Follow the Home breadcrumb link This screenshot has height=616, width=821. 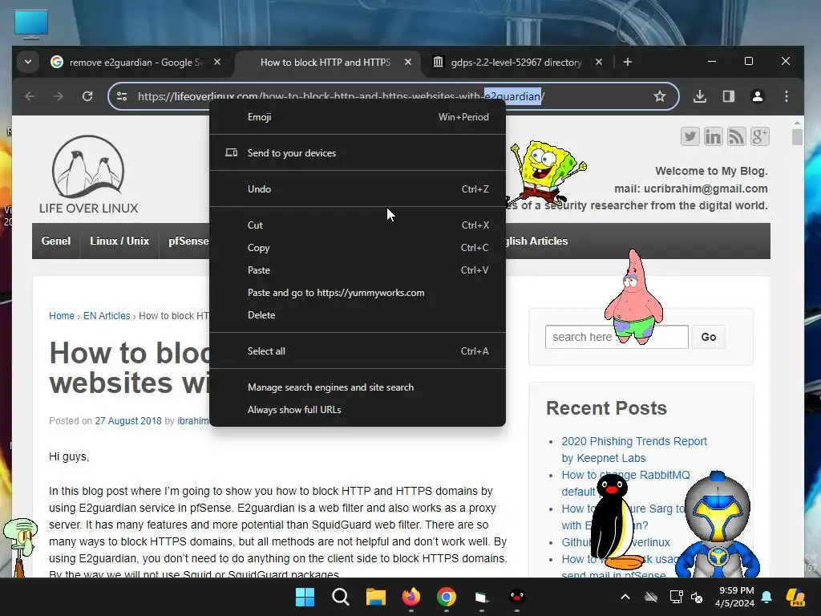(62, 316)
